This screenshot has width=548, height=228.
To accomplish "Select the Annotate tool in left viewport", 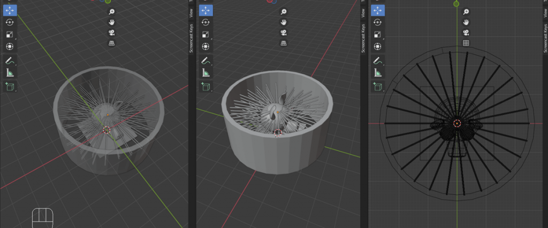I will pos(10,61).
